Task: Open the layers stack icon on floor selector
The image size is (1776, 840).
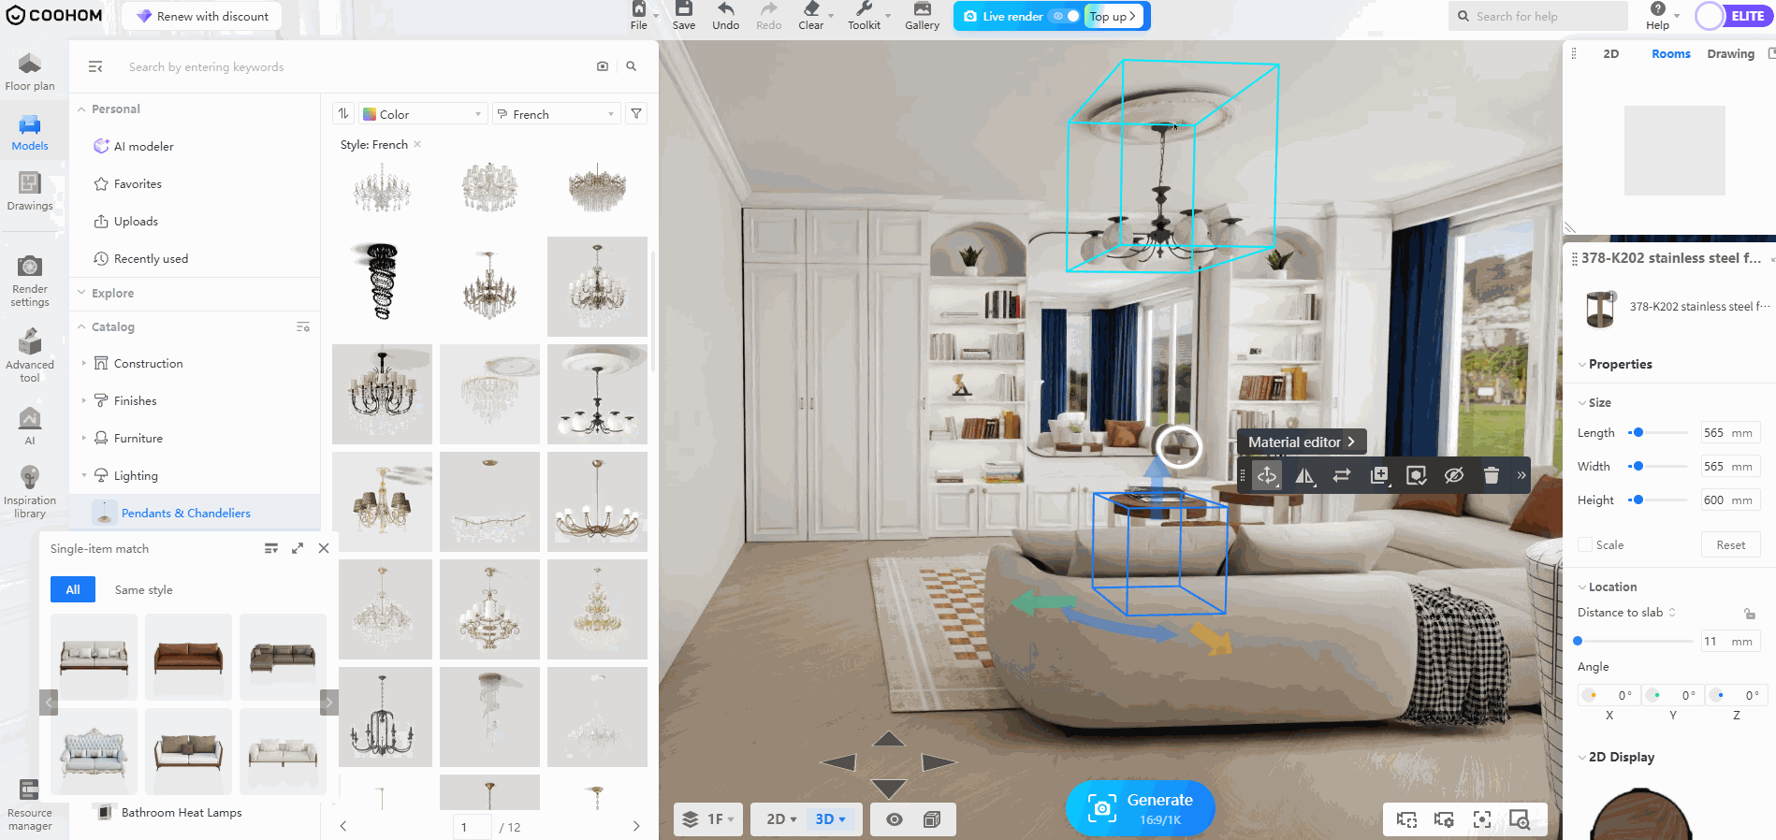Action: 691,819
